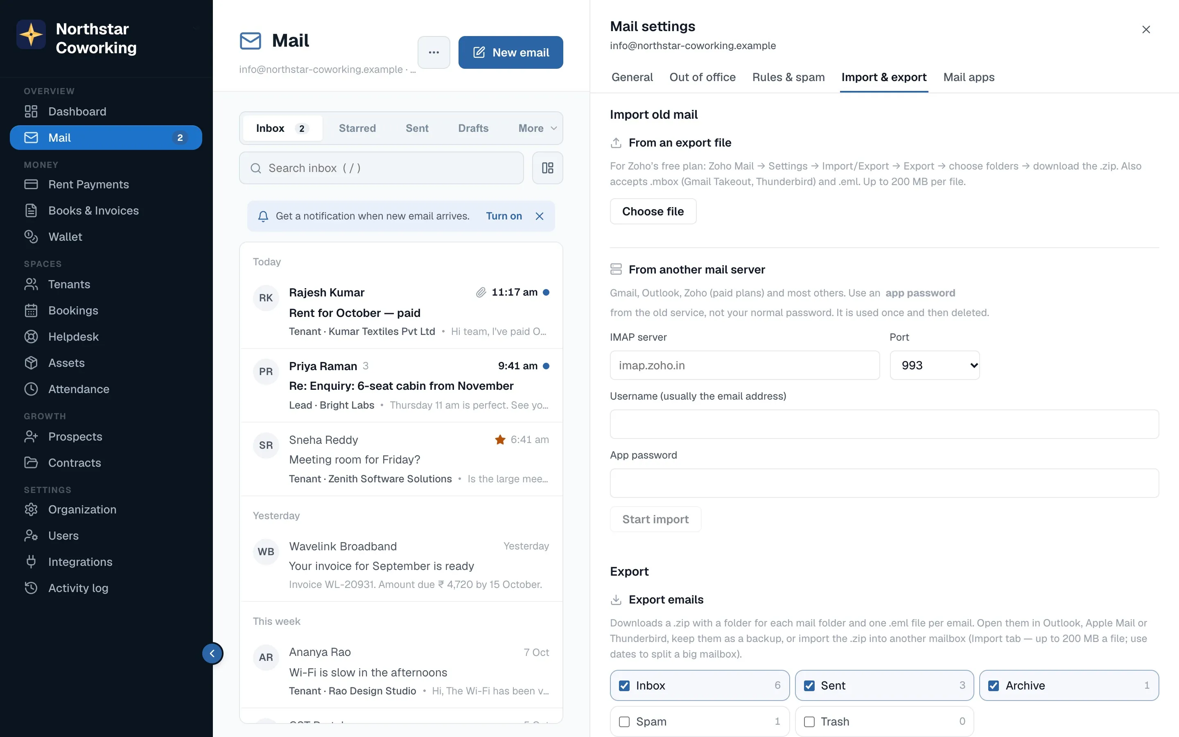Open the Dashboard sidebar item
Viewport: 1179px width, 737px height.
click(106, 111)
